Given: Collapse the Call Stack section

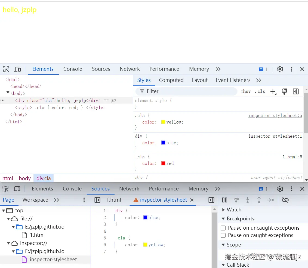Looking at the screenshot, I should point(223,265).
